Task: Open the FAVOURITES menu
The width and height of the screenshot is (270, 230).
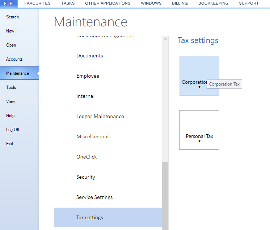Action: pos(37,3)
